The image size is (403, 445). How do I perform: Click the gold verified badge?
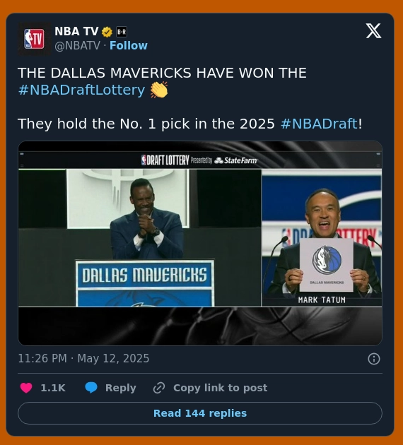pos(107,32)
